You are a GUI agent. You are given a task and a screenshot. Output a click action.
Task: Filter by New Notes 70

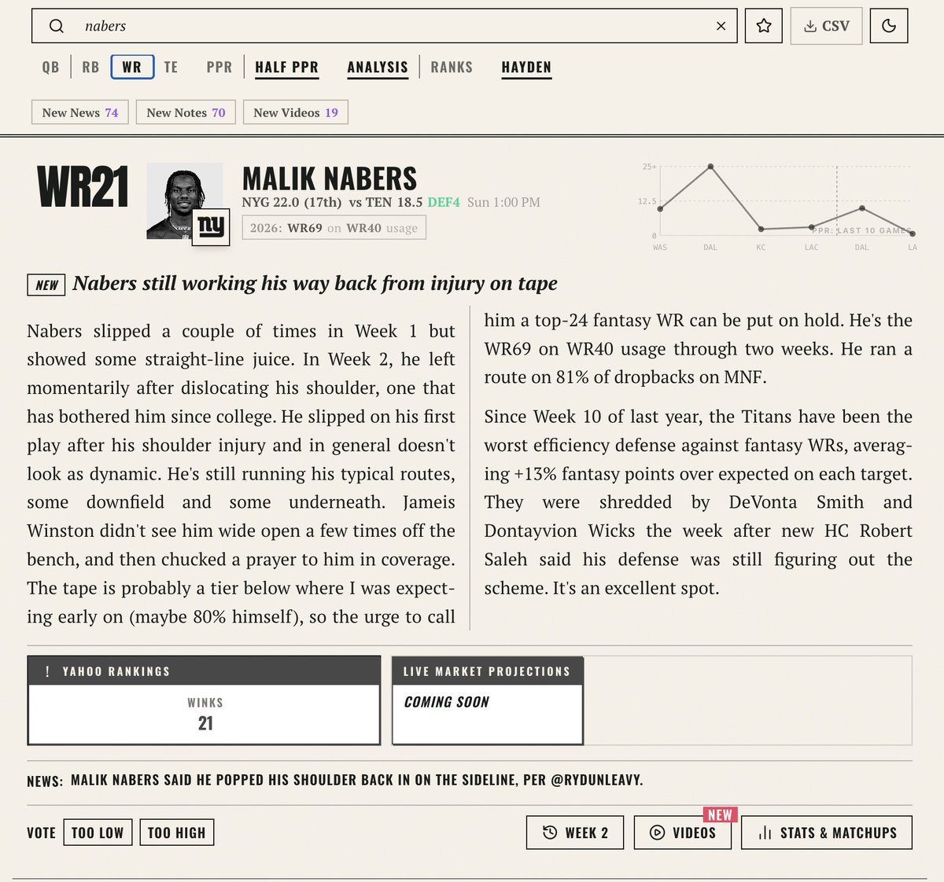[x=186, y=112]
